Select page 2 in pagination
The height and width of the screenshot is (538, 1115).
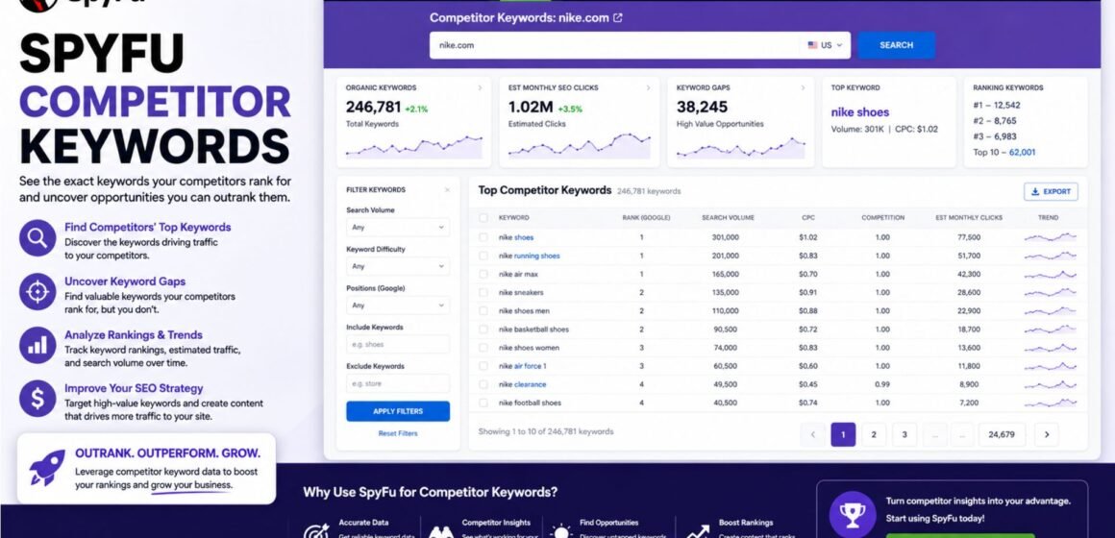tap(874, 434)
